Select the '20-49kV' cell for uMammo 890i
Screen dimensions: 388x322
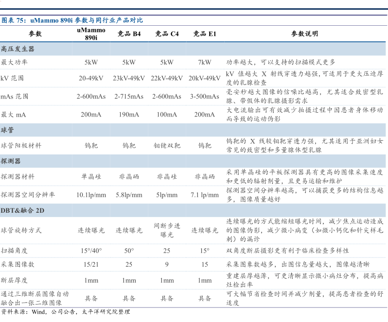(x=91, y=78)
